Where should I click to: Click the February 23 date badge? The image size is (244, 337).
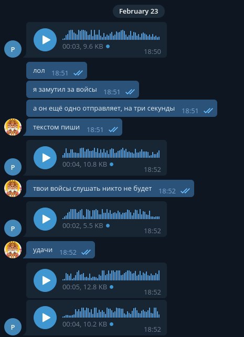tap(139, 11)
